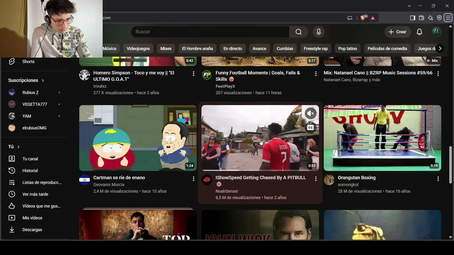Open options menu for Funny Football Moments

coord(316,74)
